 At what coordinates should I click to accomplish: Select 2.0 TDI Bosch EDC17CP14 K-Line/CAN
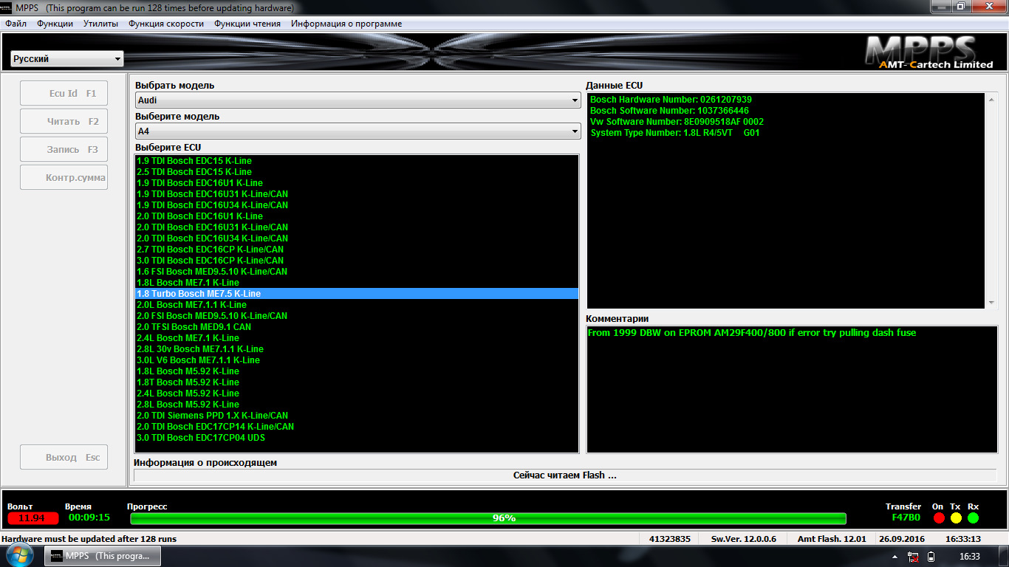tap(357, 427)
